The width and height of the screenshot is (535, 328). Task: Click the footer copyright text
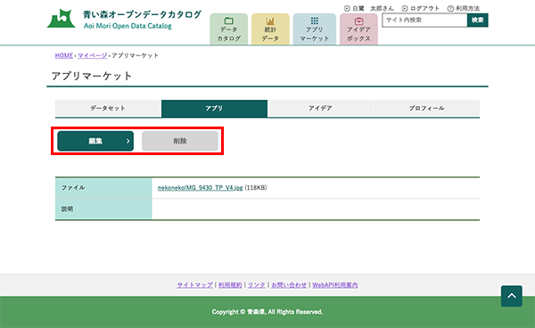coord(267,312)
